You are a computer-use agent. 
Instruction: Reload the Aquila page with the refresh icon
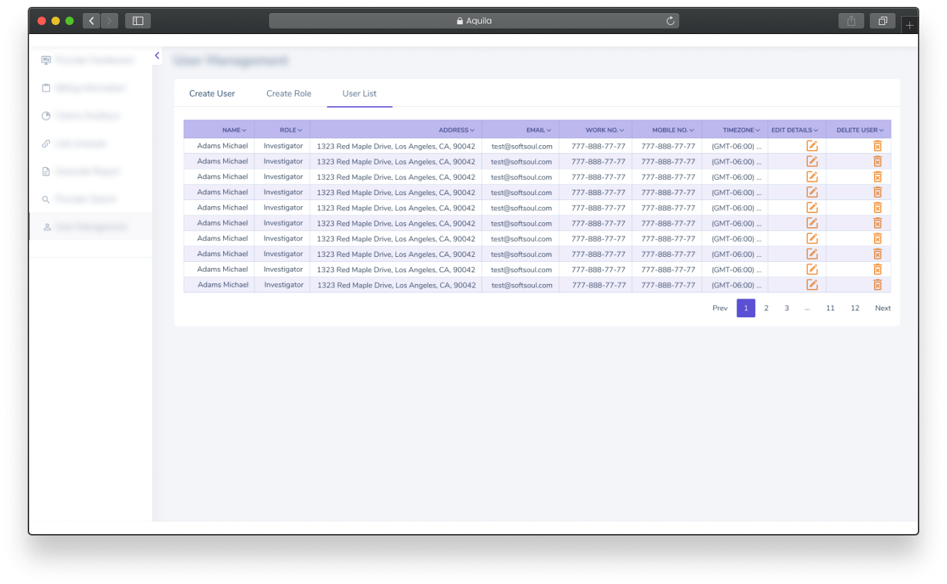pyautogui.click(x=670, y=20)
